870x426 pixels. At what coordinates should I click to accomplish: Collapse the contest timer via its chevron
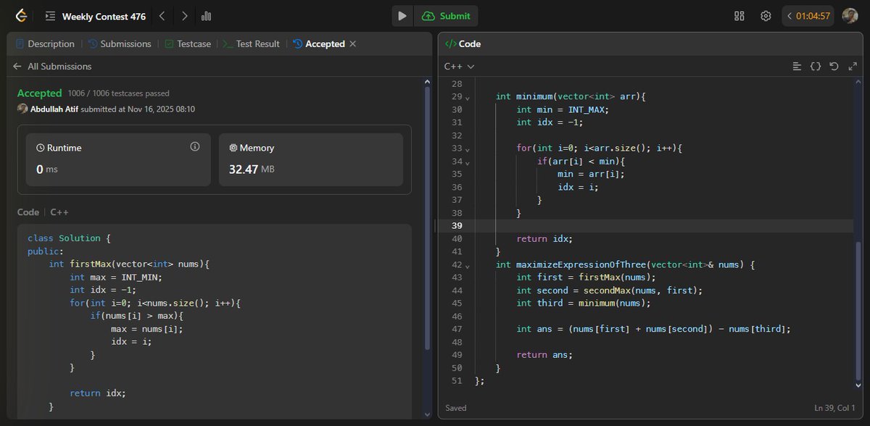click(790, 15)
